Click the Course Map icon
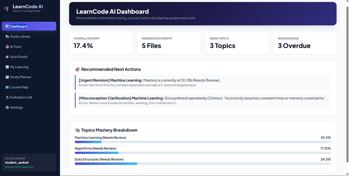349x176 pixels. (x=7, y=87)
